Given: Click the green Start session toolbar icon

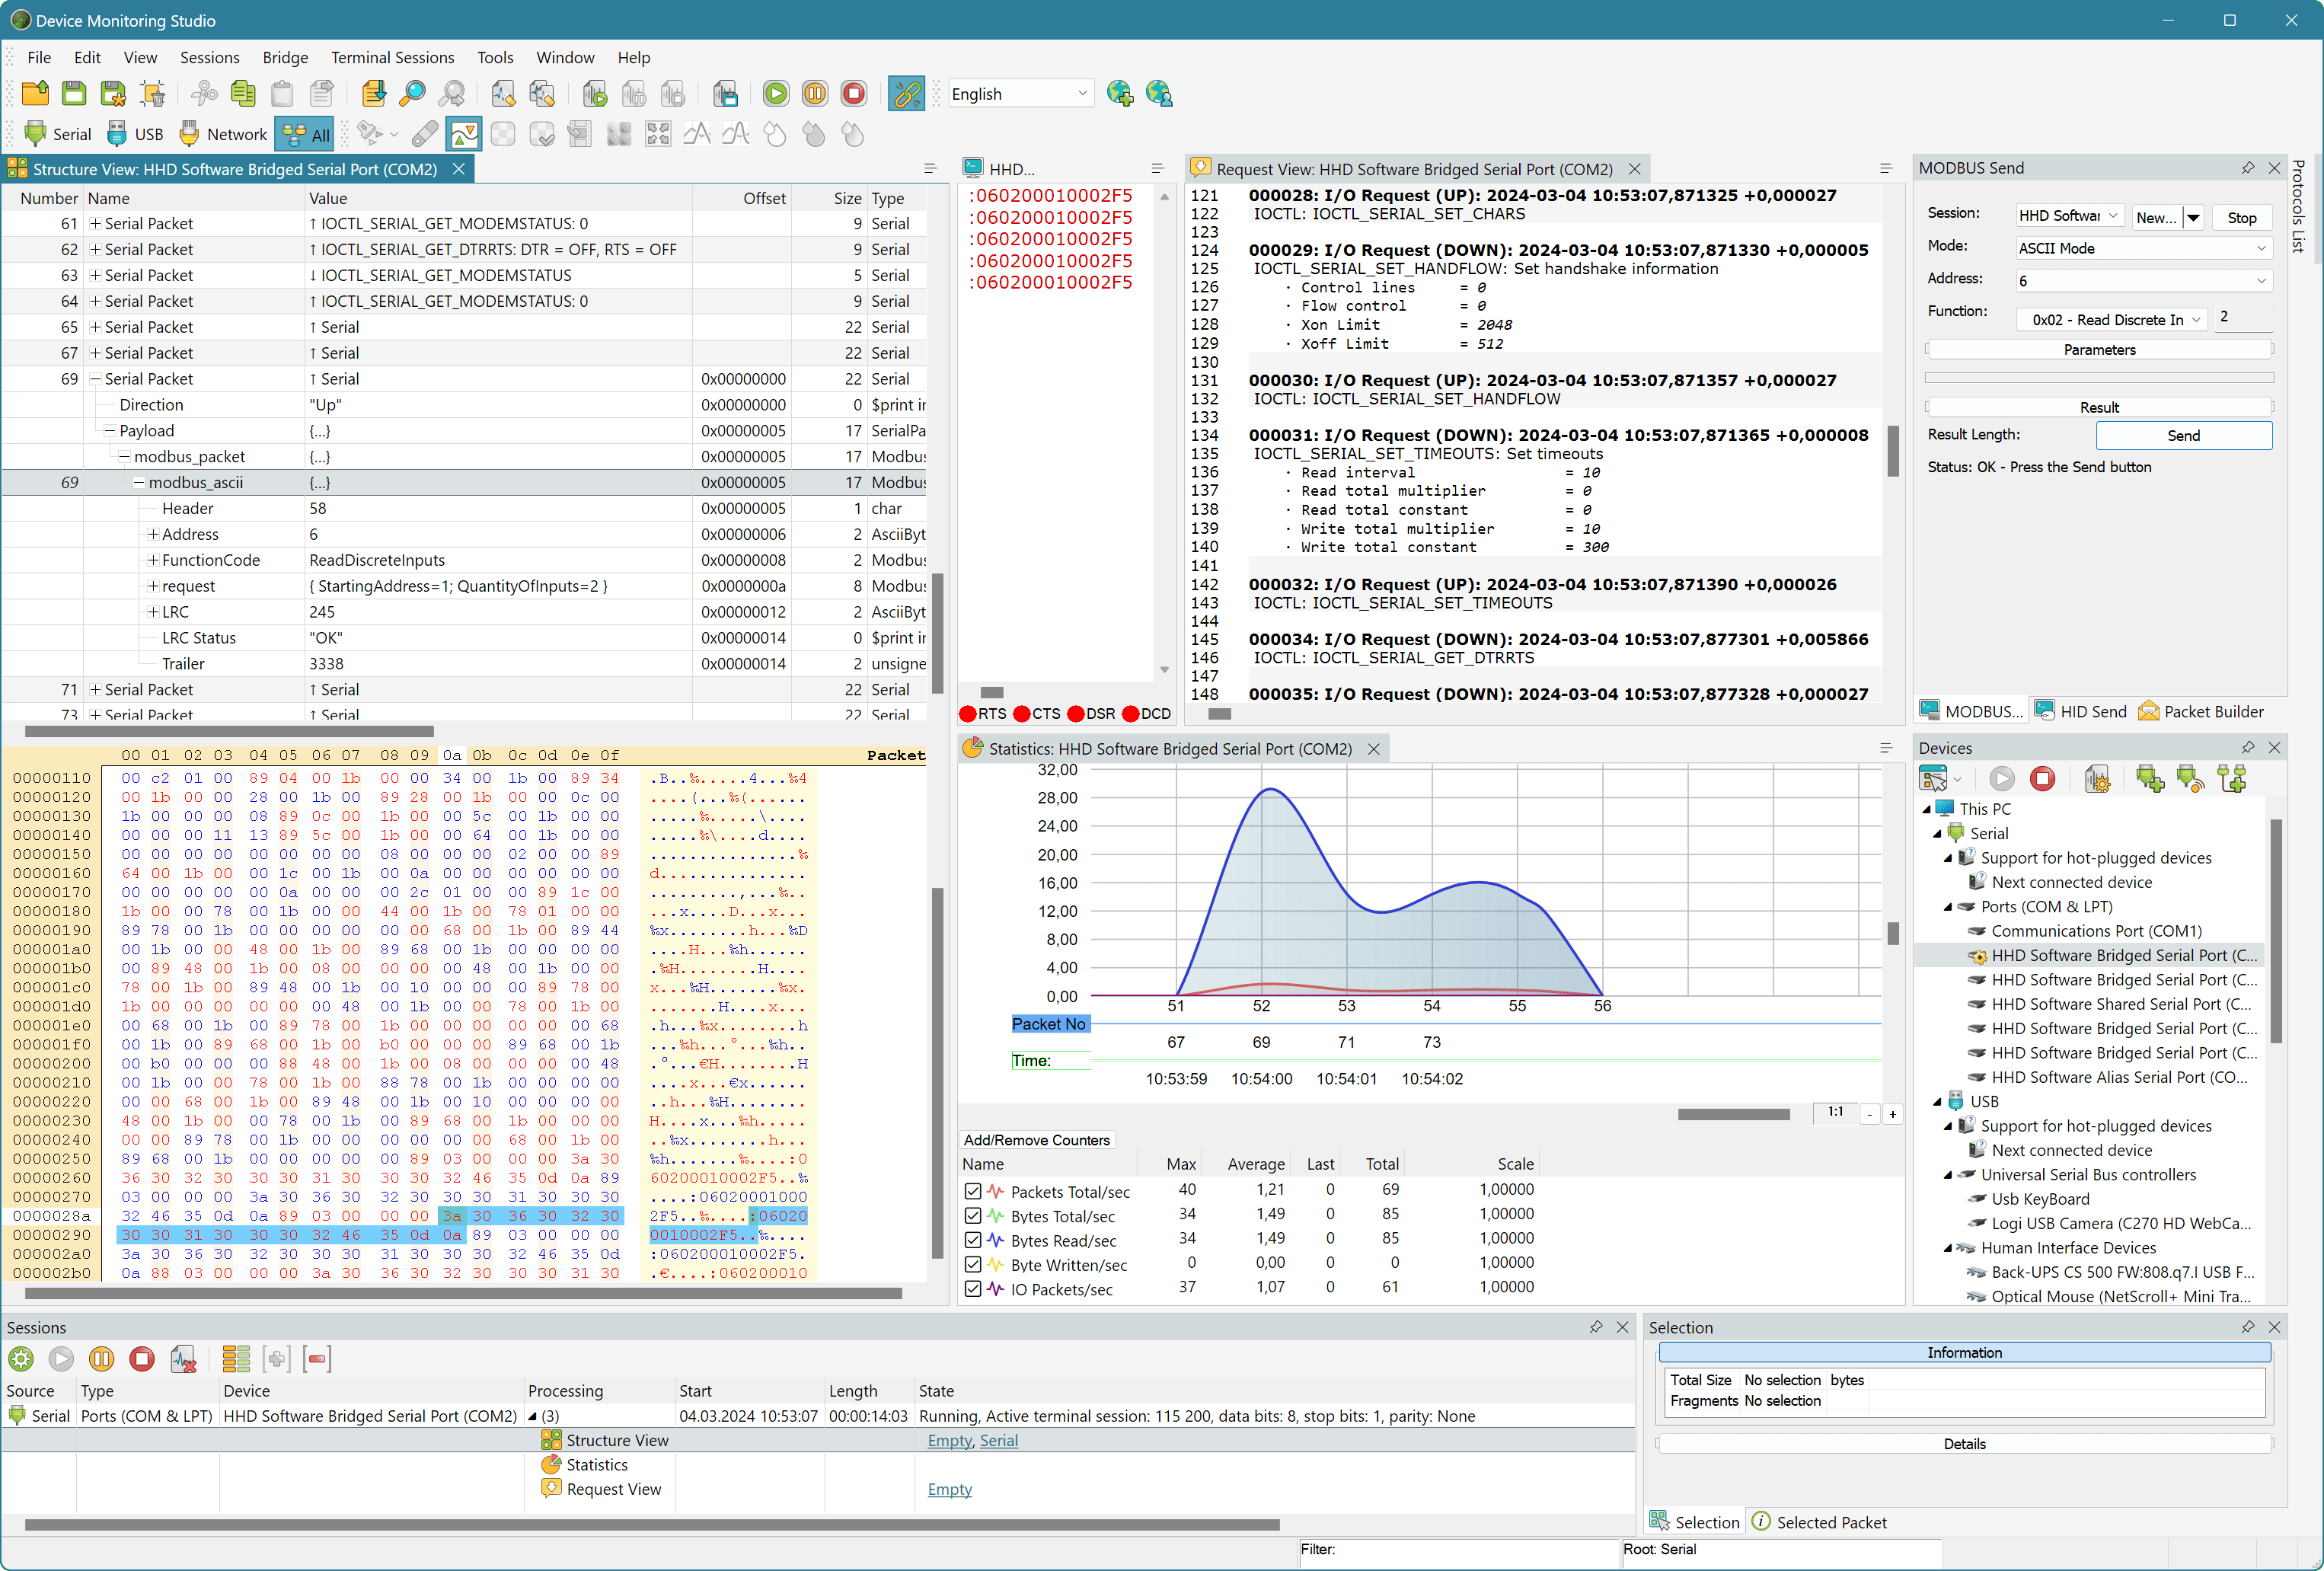Looking at the screenshot, I should (775, 94).
